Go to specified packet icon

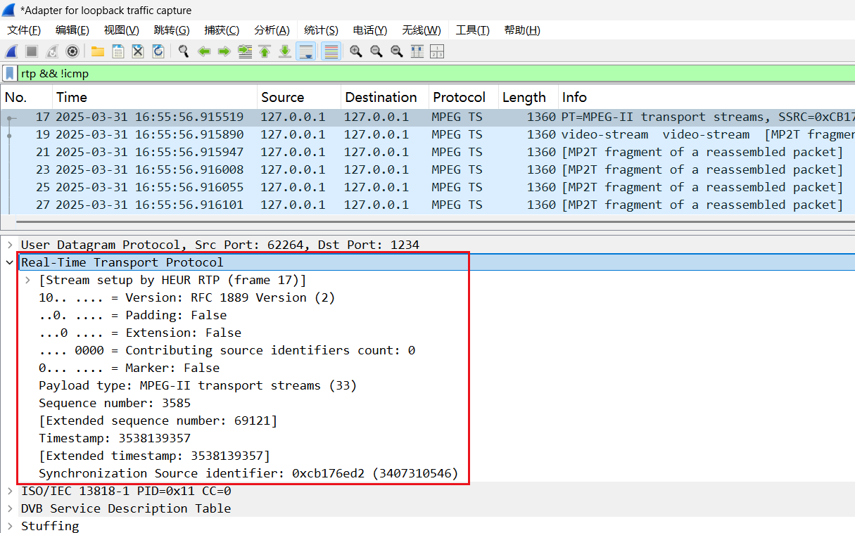click(245, 51)
